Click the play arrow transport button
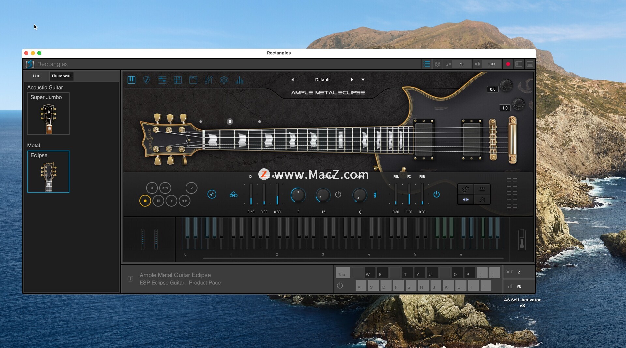Screen dimensions: 626x348 [x=171, y=201]
